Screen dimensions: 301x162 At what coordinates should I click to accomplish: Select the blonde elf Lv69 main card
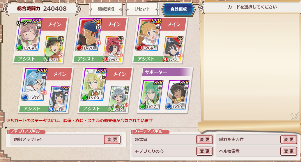coord(148,35)
